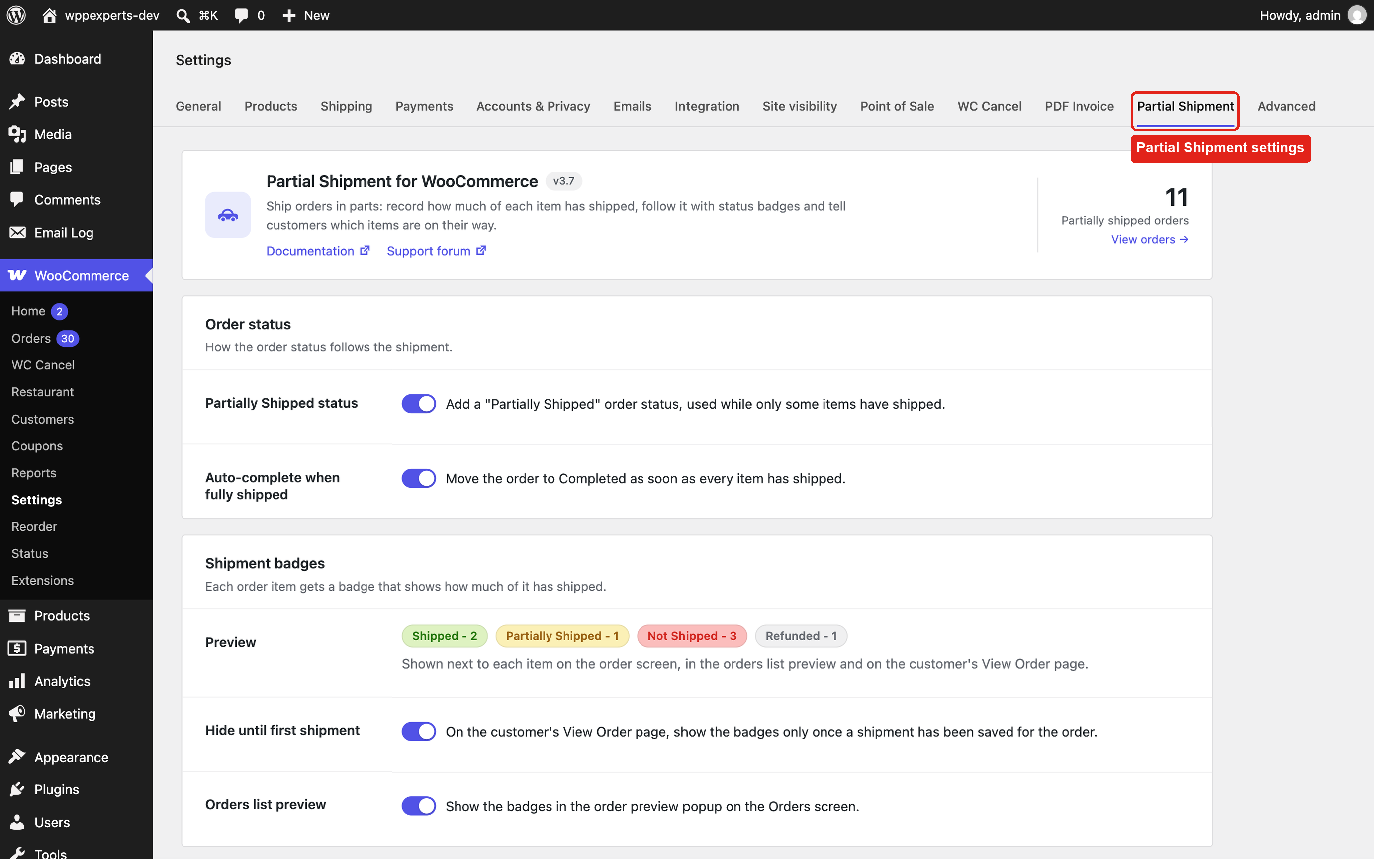Click the Payments dollar icon
The width and height of the screenshot is (1374, 859).
[17, 648]
